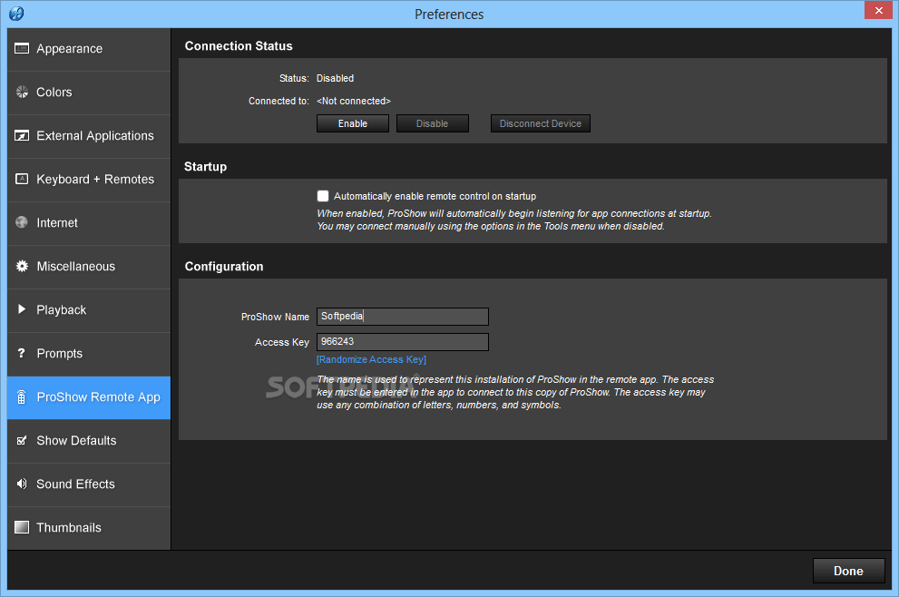Open External Applications via its arrow icon

[22, 135]
